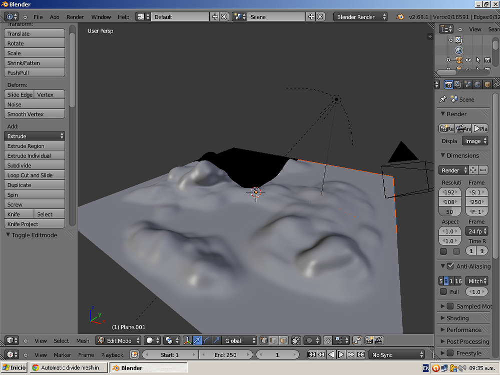Open the 3D View editor type selector
Screen dimensions: 500x375
click(x=12, y=340)
